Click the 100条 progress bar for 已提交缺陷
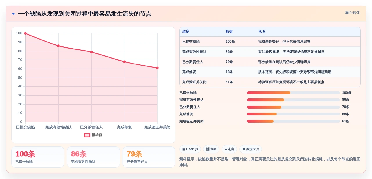 293,93
